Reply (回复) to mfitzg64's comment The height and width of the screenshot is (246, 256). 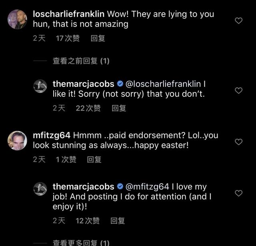coord(94,159)
